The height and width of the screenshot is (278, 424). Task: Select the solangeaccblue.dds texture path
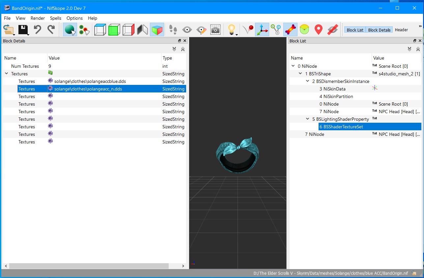tap(90, 81)
